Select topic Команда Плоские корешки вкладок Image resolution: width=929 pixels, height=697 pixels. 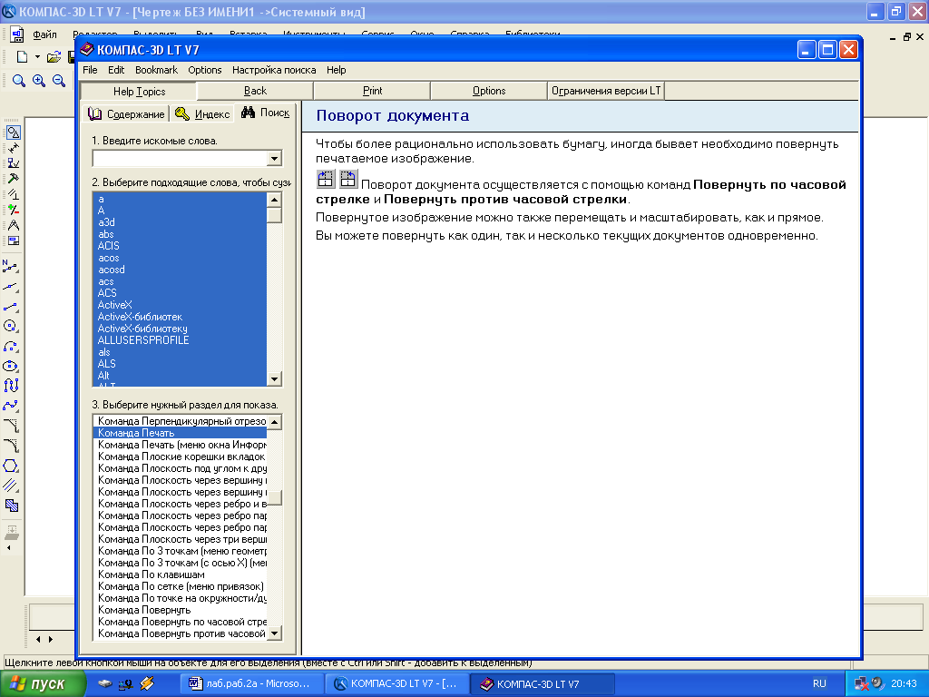pos(181,456)
